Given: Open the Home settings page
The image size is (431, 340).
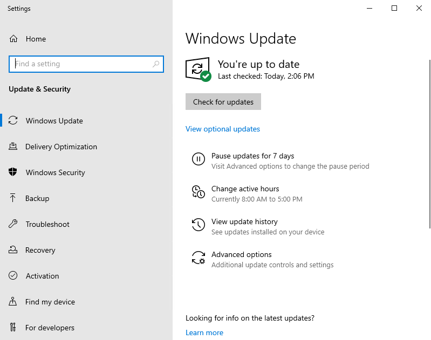Looking at the screenshot, I should coord(36,39).
